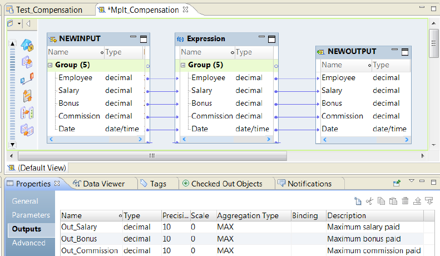This screenshot has width=440, height=256.
Task: Click the New output row icon
Action: point(358,201)
